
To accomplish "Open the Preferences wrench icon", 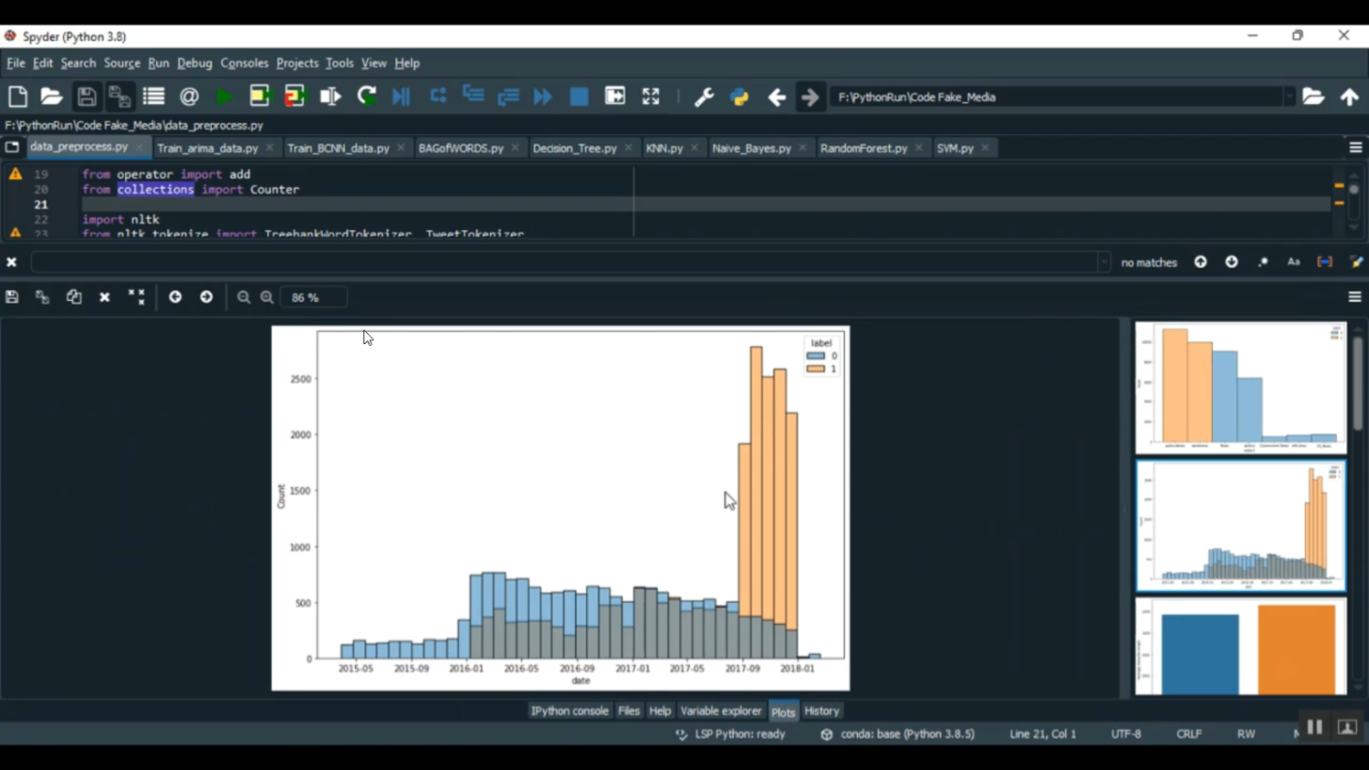I will [704, 97].
